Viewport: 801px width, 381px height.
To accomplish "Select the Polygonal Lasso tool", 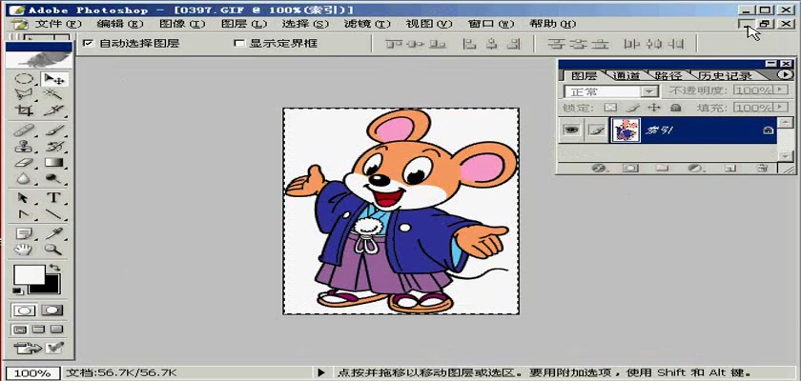I will 24,94.
